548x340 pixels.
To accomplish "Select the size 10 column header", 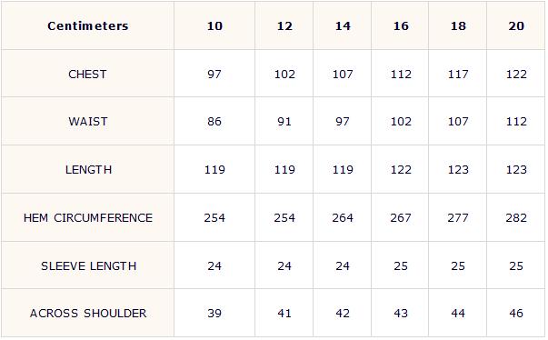I will point(214,25).
